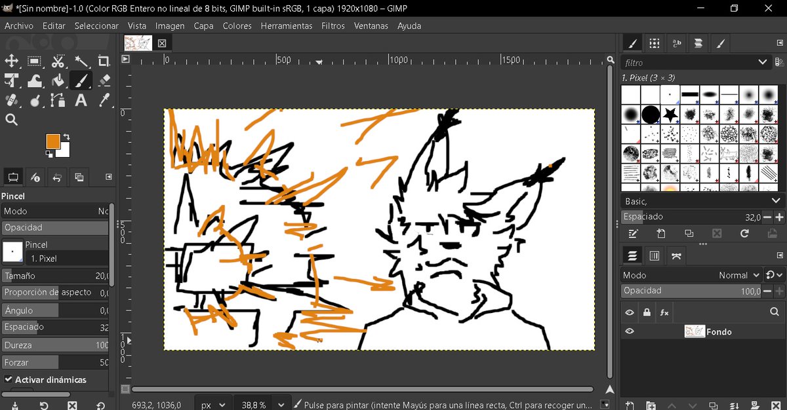Refresh the brushes list
This screenshot has height=410, width=787.
(744, 233)
